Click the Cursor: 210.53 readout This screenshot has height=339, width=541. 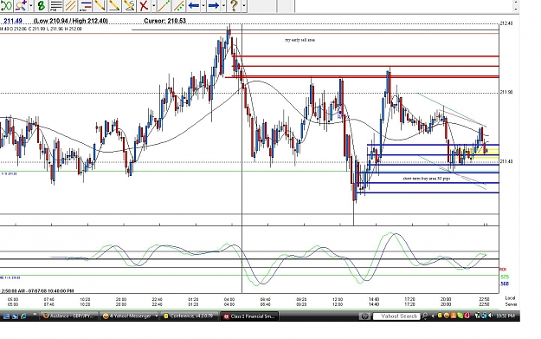(165, 21)
